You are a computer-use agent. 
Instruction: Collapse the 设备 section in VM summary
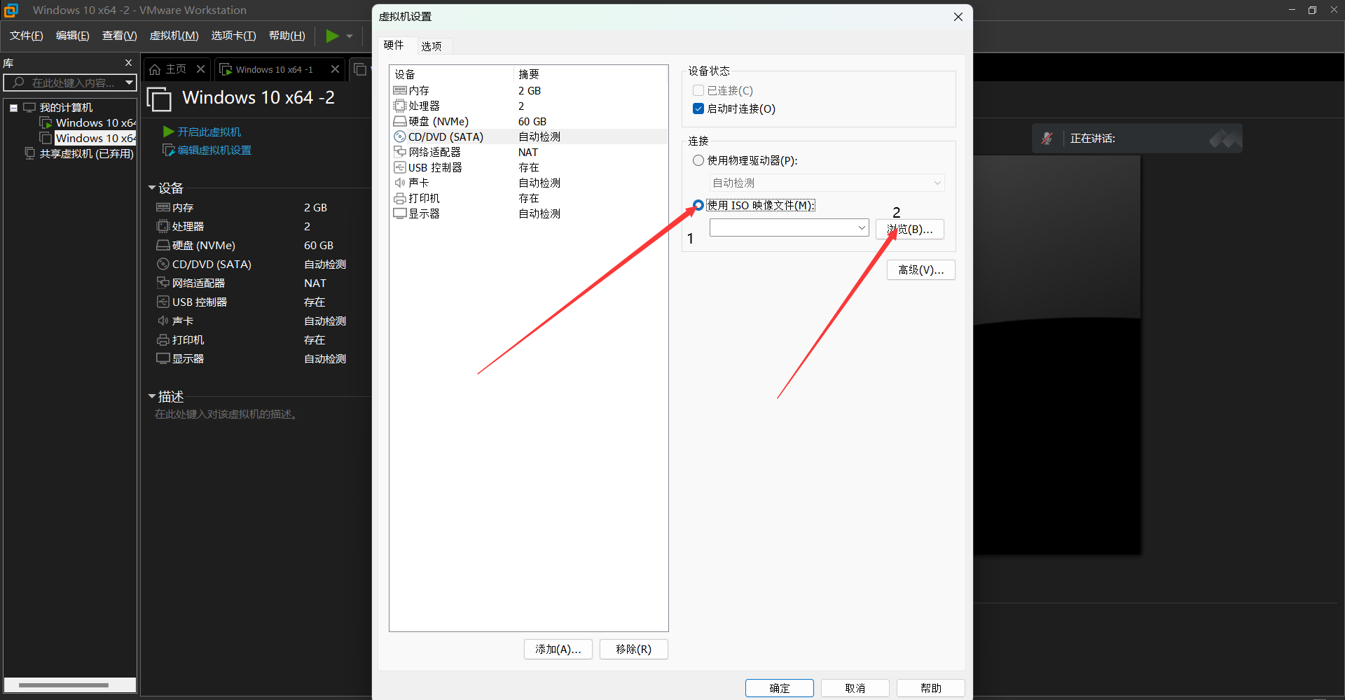coord(152,188)
